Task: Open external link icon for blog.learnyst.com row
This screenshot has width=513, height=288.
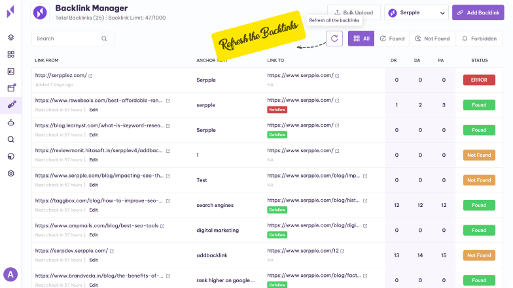Action: [168, 125]
